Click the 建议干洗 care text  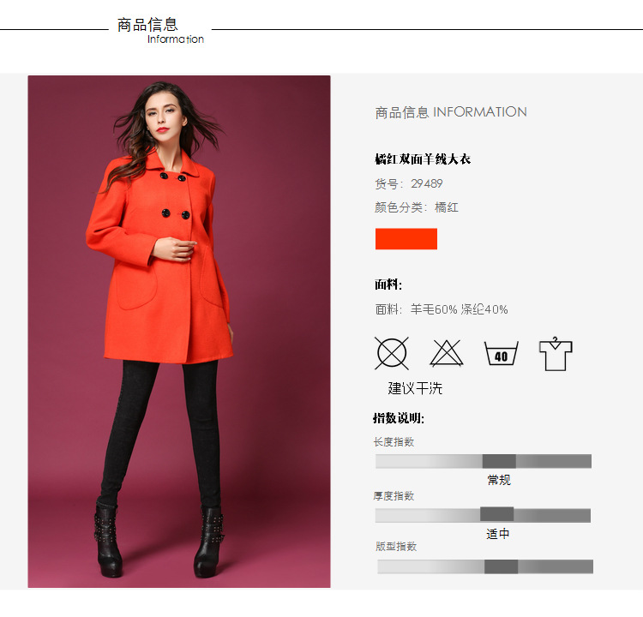pos(415,388)
